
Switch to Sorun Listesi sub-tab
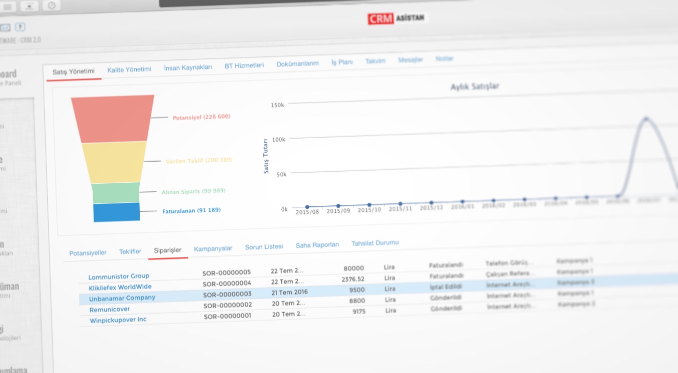pos(264,247)
